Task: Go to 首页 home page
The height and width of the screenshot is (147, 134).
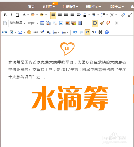Action: tap(31, 7)
